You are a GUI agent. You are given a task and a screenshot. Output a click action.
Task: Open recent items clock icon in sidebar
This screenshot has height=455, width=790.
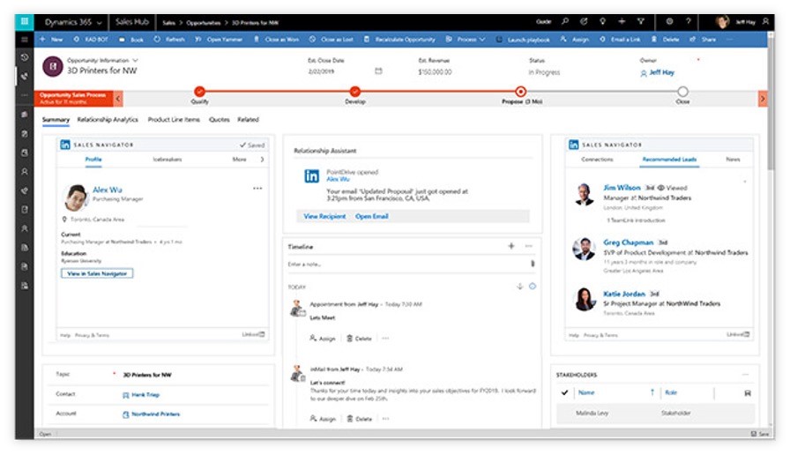click(x=24, y=57)
